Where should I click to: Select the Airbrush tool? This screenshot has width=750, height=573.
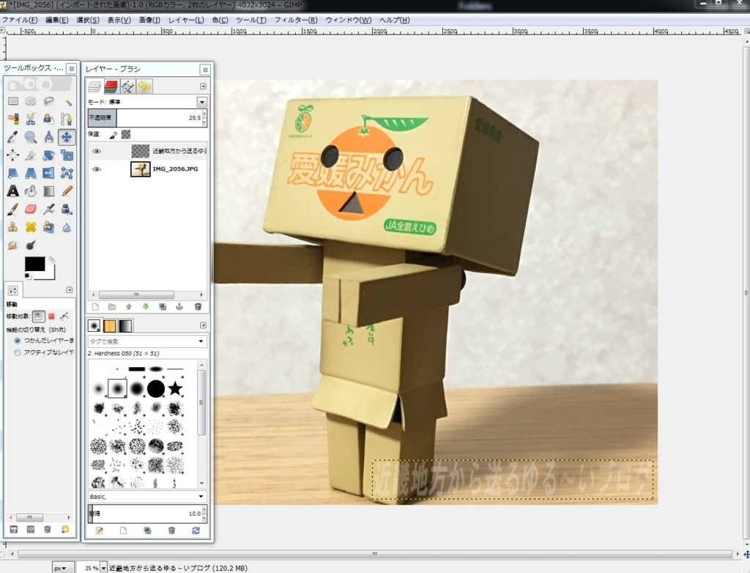point(48,209)
